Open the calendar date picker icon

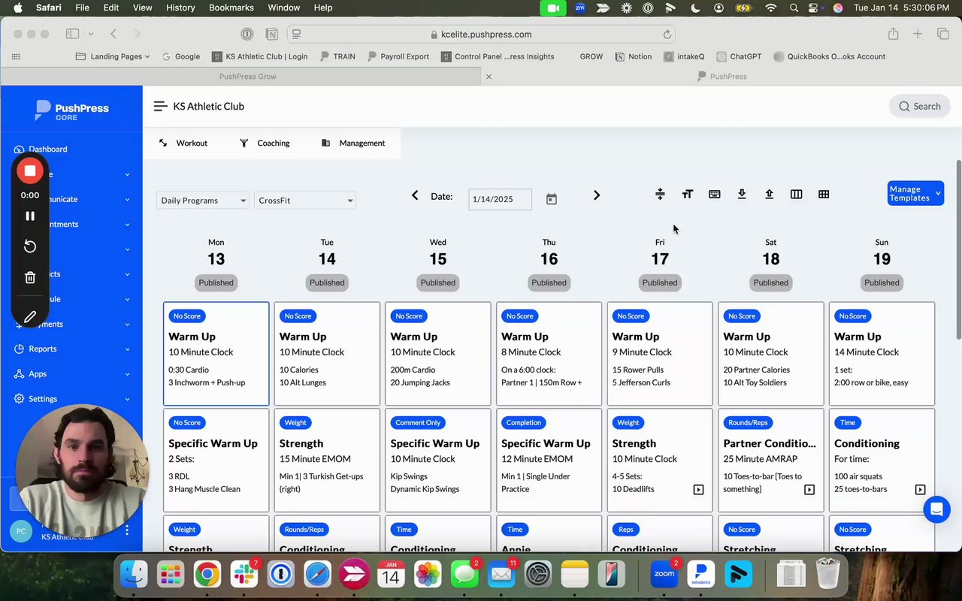point(552,199)
